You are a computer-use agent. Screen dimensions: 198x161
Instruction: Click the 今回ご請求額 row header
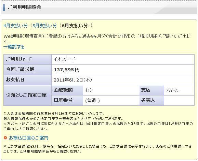pyautogui.click(x=27, y=70)
